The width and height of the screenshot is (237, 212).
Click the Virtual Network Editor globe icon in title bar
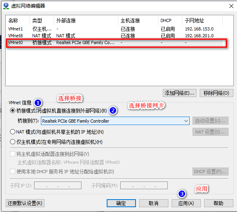(x=6, y=6)
